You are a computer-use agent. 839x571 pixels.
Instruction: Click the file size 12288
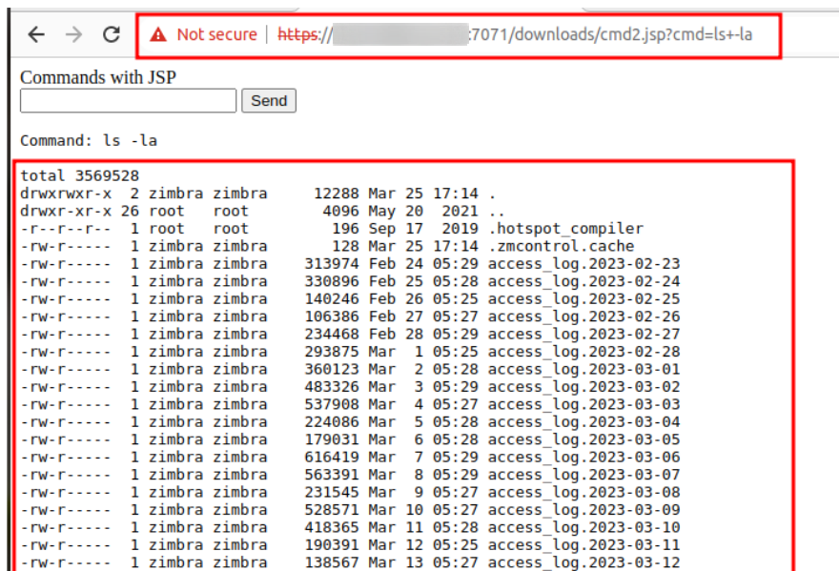tap(337, 194)
